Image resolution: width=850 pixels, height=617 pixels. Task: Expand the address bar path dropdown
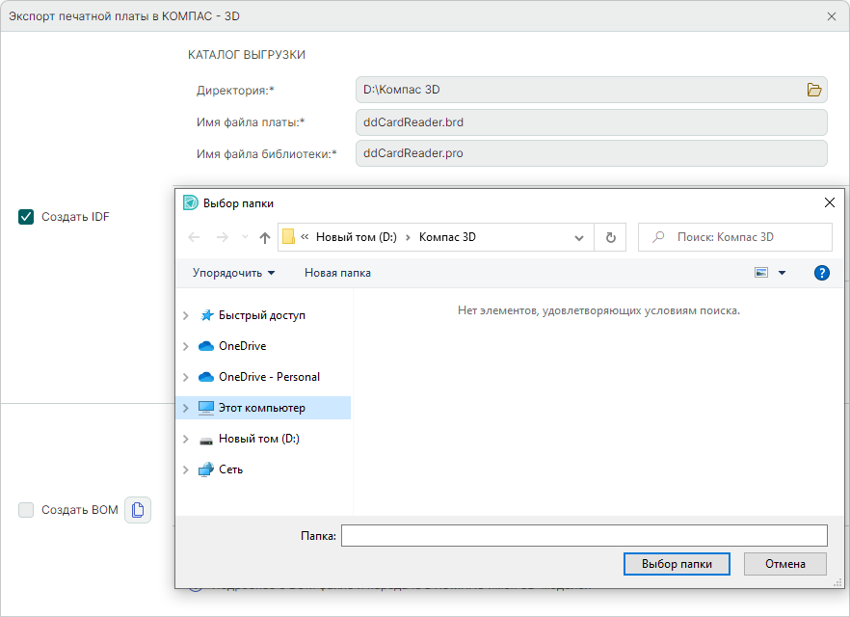[579, 237]
